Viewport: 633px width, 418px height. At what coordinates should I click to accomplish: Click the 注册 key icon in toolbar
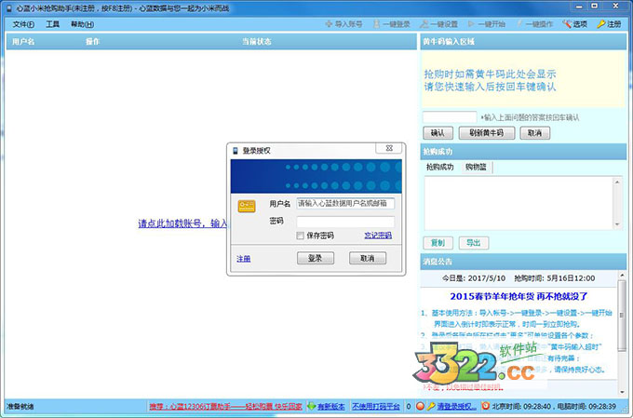point(601,24)
